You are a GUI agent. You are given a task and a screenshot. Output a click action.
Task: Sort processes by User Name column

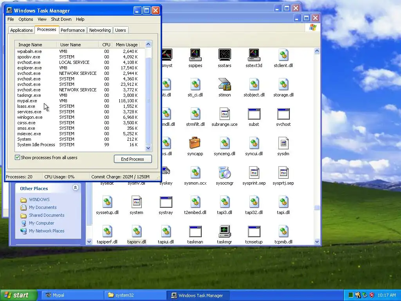pos(78,45)
